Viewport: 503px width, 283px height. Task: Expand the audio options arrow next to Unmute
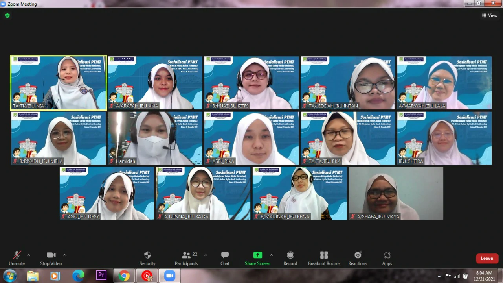click(x=29, y=255)
